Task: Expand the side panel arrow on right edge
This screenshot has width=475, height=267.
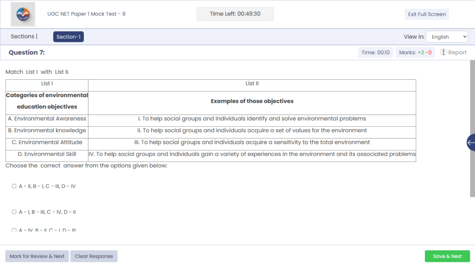Action: (x=471, y=143)
